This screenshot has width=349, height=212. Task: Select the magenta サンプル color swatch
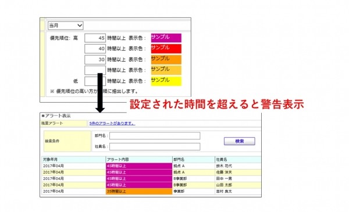click(x=166, y=38)
